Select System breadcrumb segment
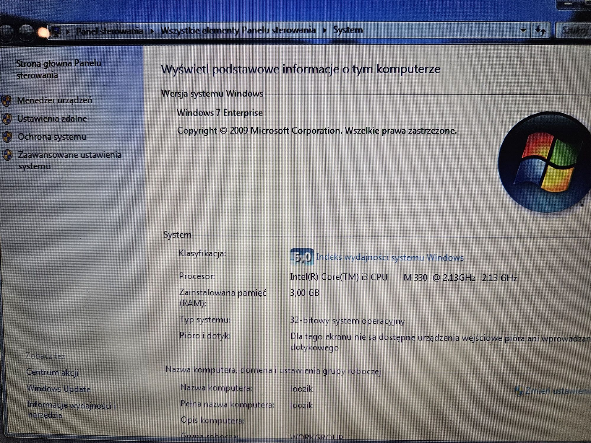 point(348,30)
